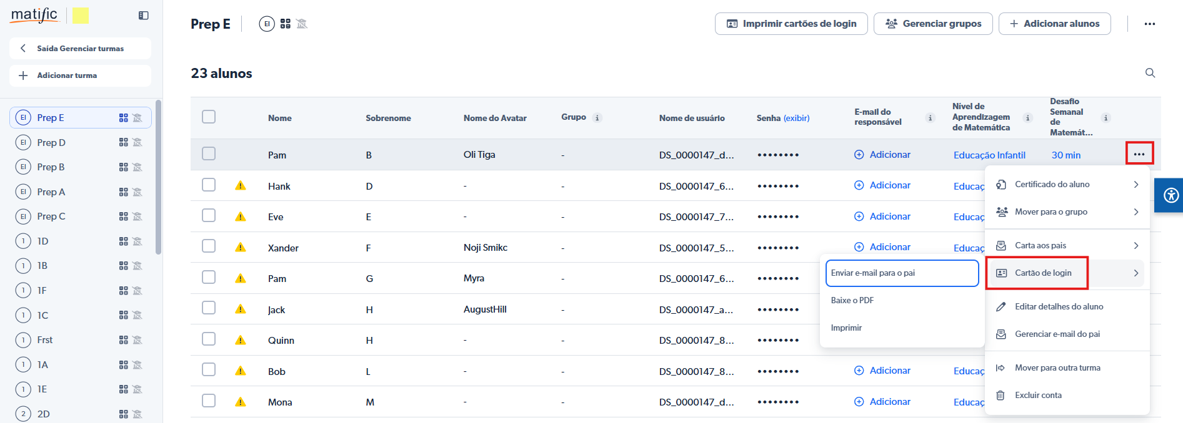Expand Mover para o grupo submenu
The image size is (1183, 423).
pyautogui.click(x=1067, y=212)
